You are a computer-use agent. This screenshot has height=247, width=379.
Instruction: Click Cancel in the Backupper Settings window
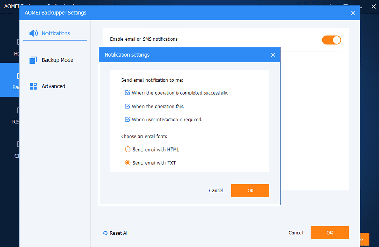click(x=296, y=233)
